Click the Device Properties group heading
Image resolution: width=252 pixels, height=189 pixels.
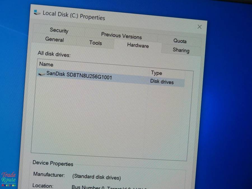click(x=53, y=164)
